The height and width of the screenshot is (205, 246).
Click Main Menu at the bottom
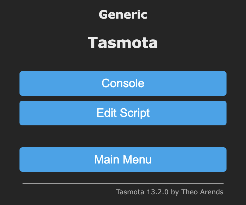123,160
